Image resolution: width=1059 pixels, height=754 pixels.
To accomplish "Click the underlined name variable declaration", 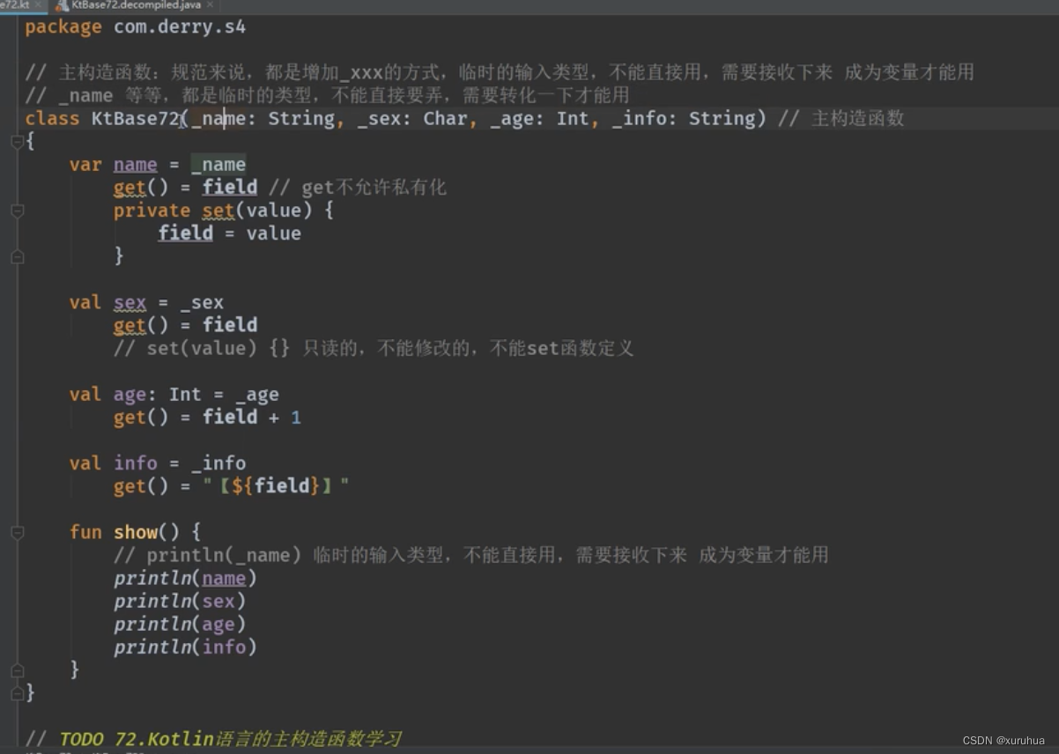I will (x=135, y=165).
